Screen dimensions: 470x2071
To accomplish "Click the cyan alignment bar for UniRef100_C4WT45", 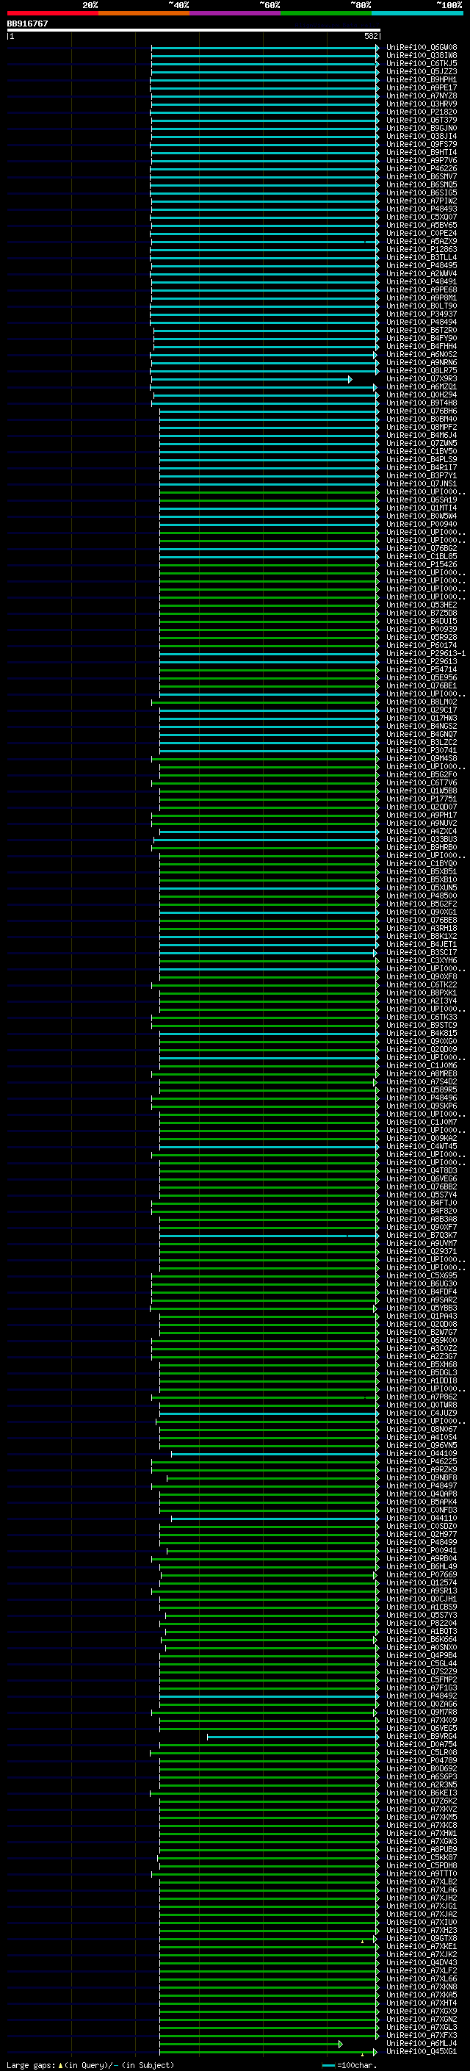I will tap(269, 1147).
